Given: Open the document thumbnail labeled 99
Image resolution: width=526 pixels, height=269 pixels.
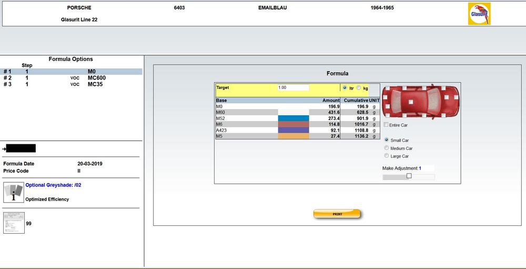Looking at the screenshot, I should [14, 223].
